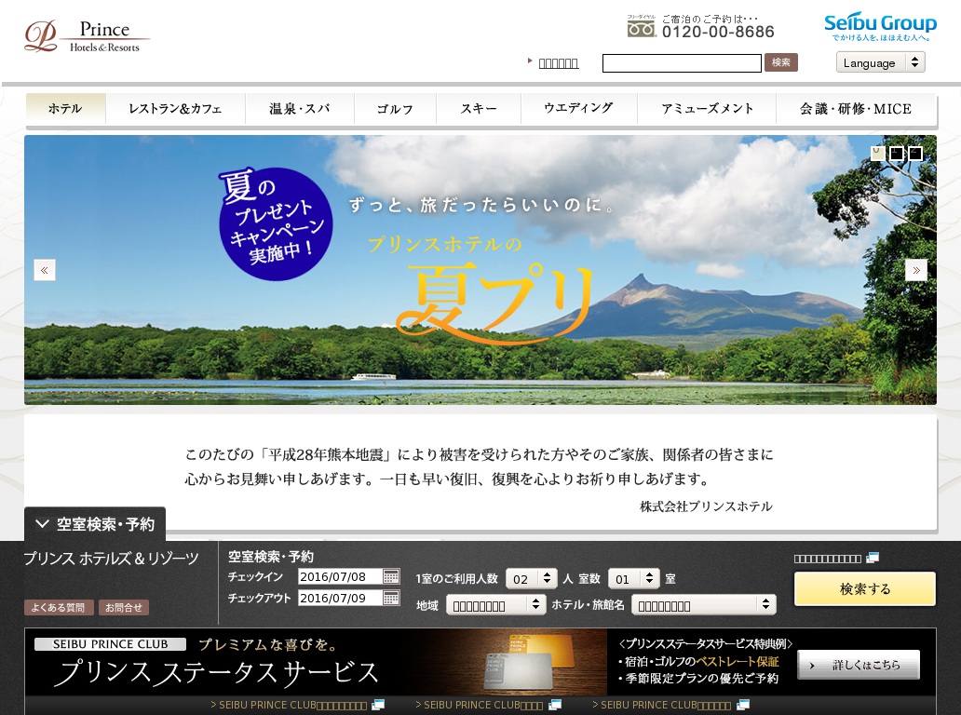Click the プリンスステータスサービス banner
This screenshot has height=715, width=961.
(480, 662)
